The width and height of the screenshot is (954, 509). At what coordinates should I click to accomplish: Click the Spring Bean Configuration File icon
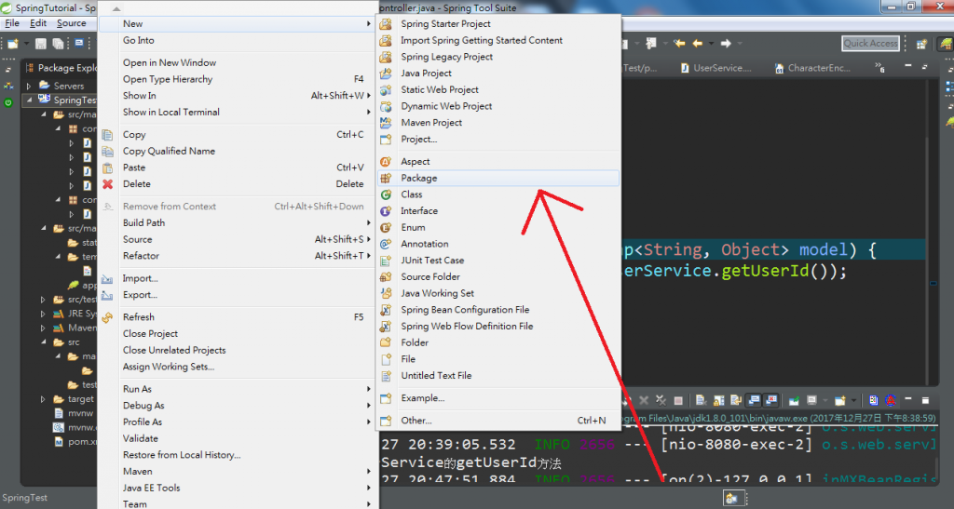(x=386, y=310)
